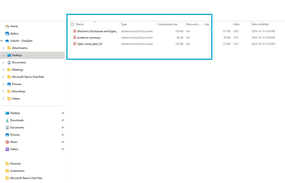
Task: Click the Videos folder icon under OneSpan
Action: pyautogui.click(x=9, y=98)
